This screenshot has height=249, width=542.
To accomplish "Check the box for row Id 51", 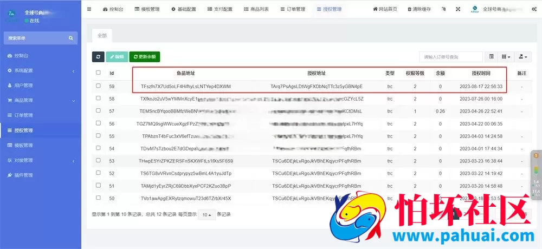I will tap(98, 186).
